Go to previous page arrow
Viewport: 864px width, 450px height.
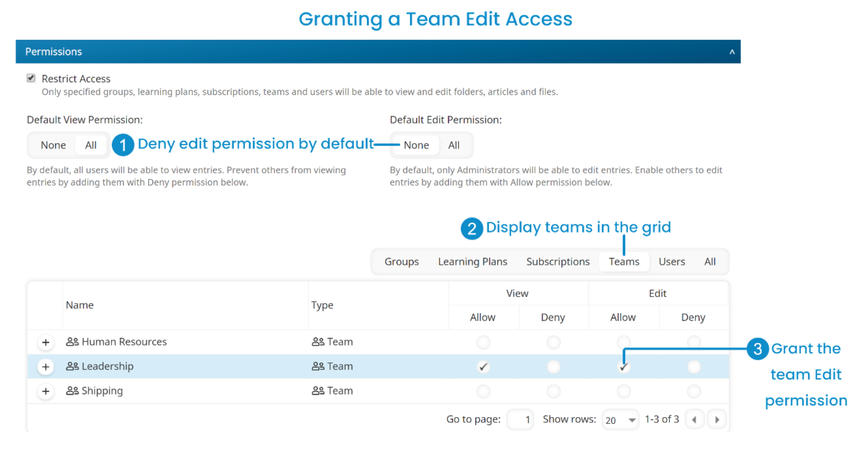pyautogui.click(x=694, y=420)
